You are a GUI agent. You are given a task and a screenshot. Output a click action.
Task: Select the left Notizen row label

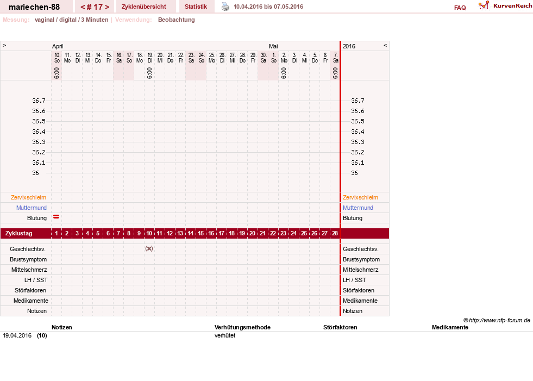click(x=37, y=311)
